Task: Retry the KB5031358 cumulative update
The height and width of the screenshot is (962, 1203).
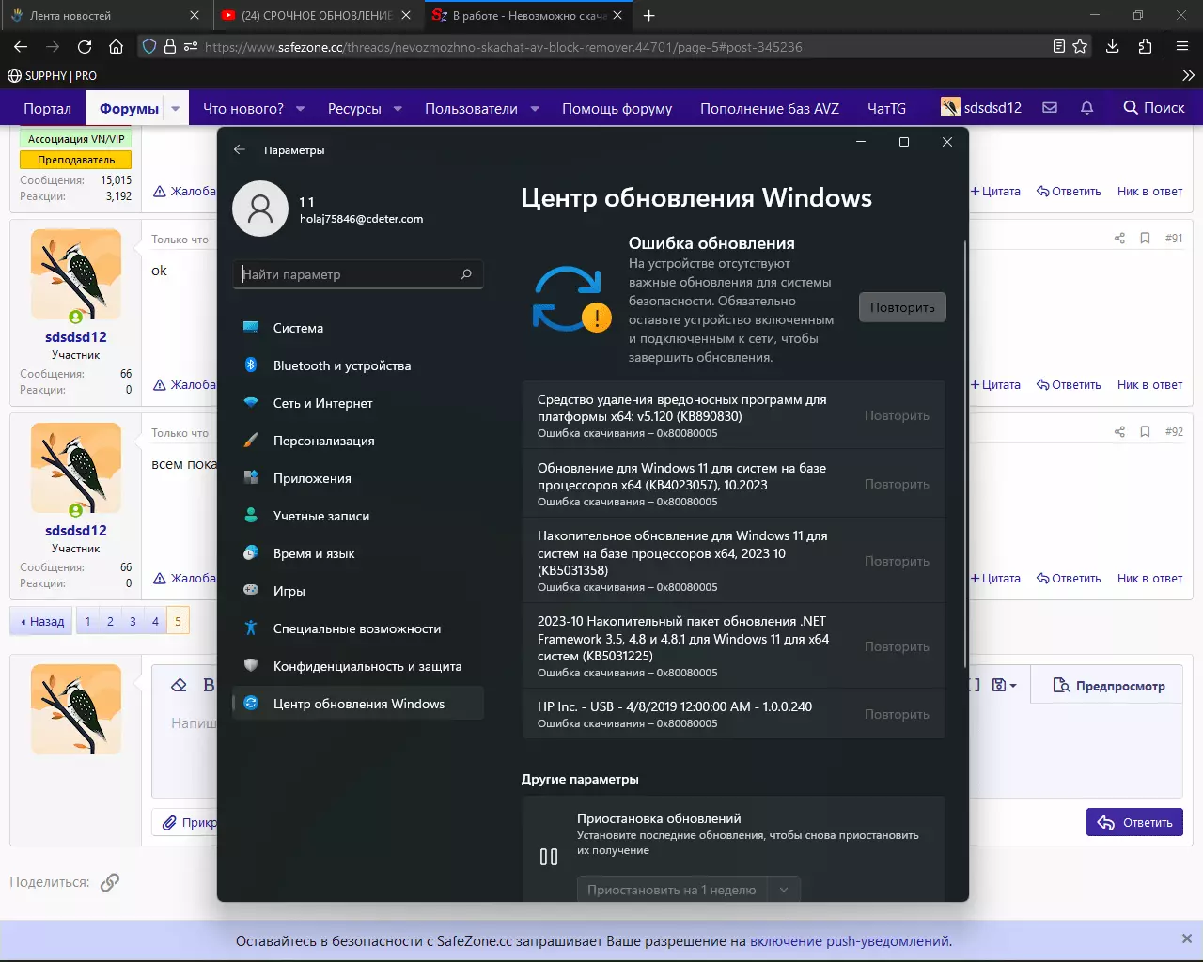Action: coord(897,561)
